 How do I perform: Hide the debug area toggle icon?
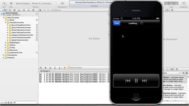[41, 68]
